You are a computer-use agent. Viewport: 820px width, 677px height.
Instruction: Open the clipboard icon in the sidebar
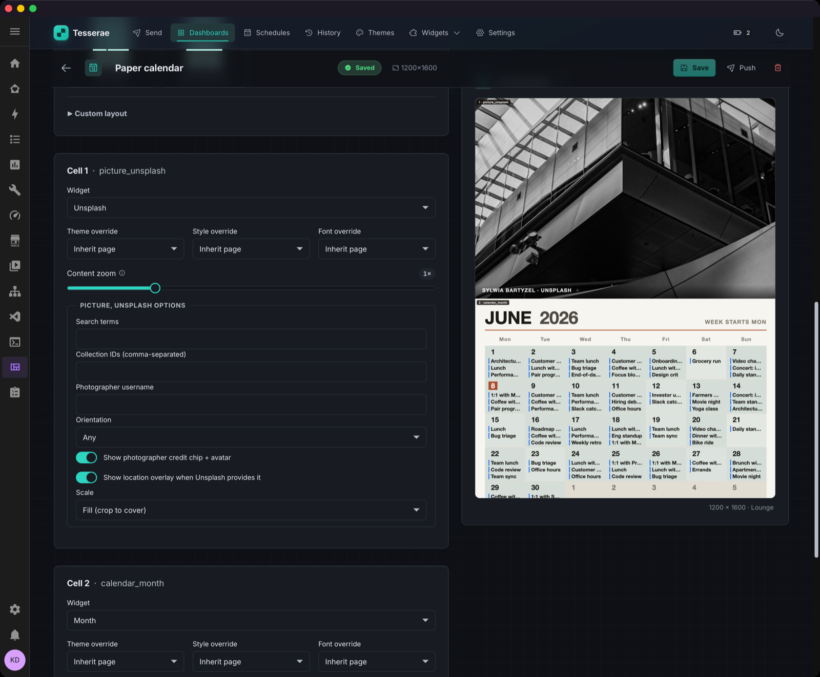click(15, 392)
